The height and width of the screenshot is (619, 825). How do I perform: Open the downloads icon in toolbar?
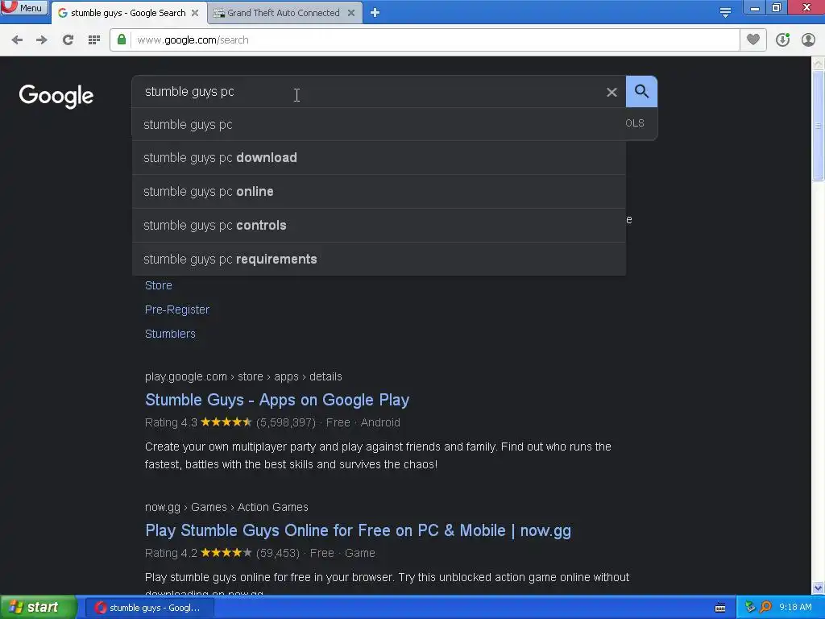(782, 39)
